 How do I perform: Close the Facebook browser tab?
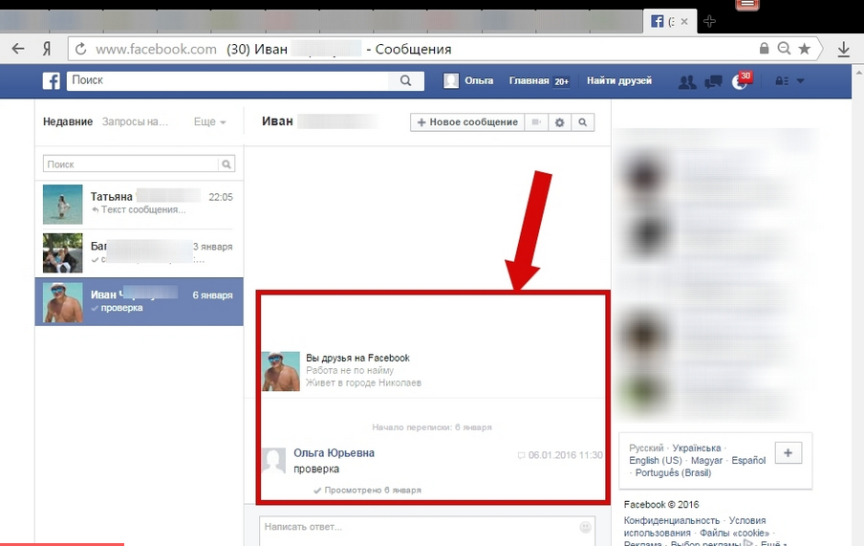(x=684, y=21)
